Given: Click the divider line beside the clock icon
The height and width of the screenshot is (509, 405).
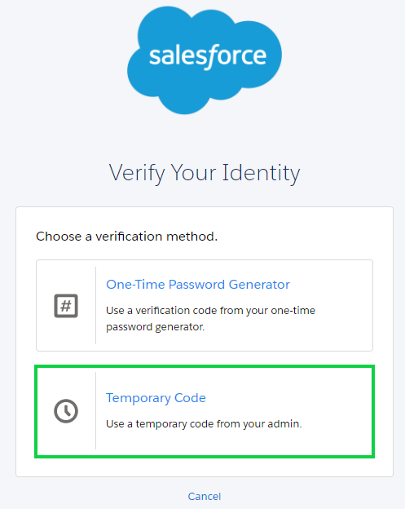Looking at the screenshot, I should [x=95, y=411].
